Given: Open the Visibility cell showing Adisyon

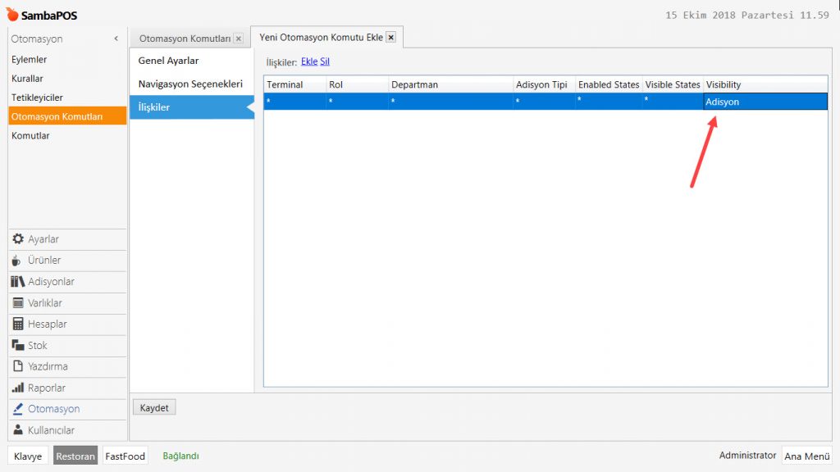Looking at the screenshot, I should coord(765,102).
